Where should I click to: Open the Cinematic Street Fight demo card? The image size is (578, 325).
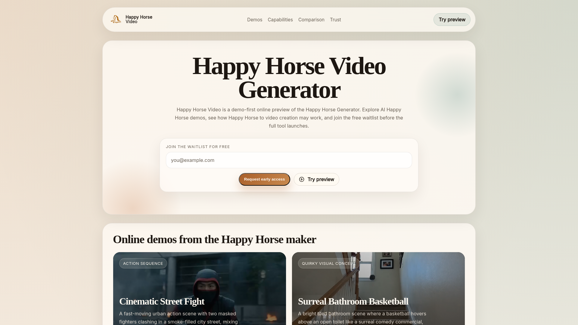coord(200,289)
